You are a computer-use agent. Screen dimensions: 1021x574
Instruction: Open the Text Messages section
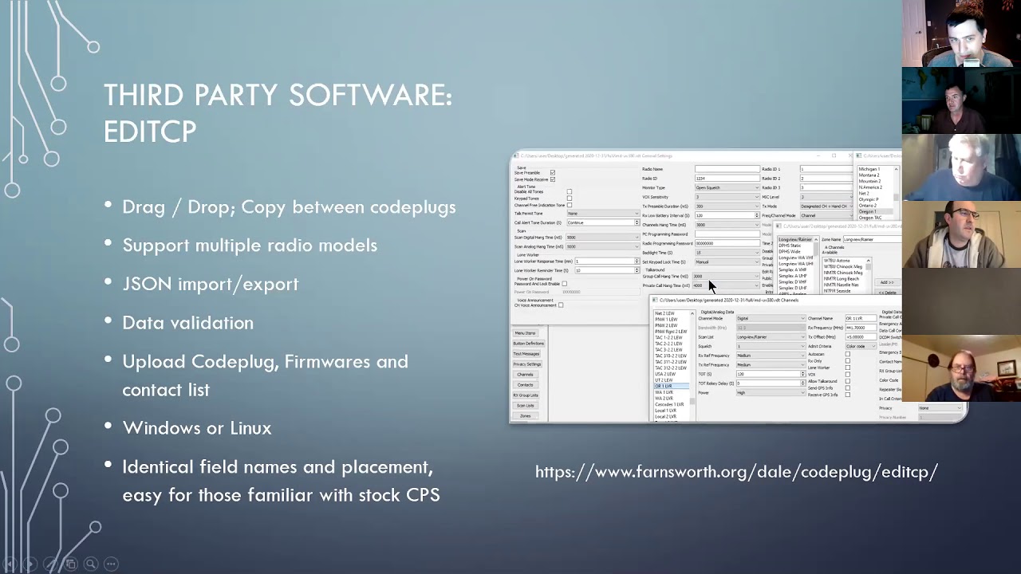pos(526,354)
